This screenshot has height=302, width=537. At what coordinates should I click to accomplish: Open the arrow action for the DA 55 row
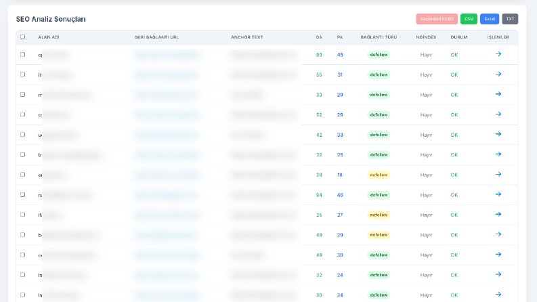pos(498,74)
